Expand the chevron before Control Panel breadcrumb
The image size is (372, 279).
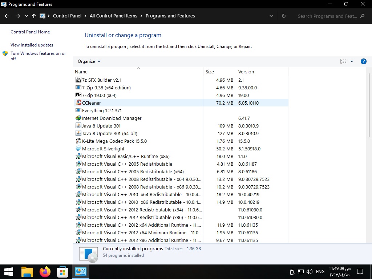[49, 16]
